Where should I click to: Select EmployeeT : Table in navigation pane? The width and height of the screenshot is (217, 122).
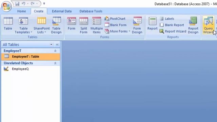[31, 57]
